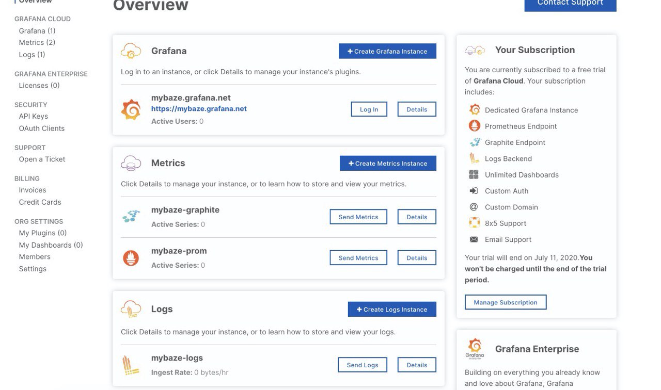Image resolution: width=661 pixels, height=390 pixels.
Task: Click the Logs cloud section icon
Action: 131,309
